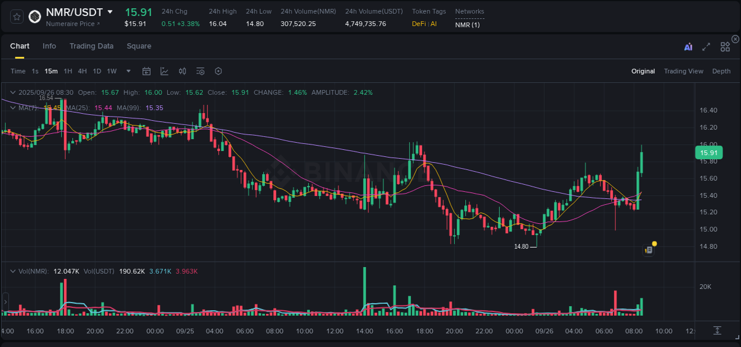Open the chart layout widgets panel
This screenshot has height=347, width=741.
[x=725, y=46]
